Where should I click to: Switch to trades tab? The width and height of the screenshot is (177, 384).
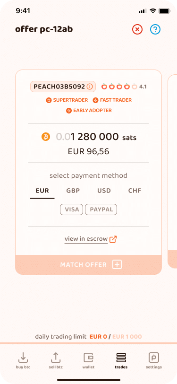[x=121, y=360]
